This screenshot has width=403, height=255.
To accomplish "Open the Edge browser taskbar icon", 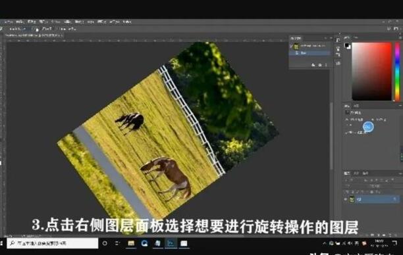I will point(144,243).
